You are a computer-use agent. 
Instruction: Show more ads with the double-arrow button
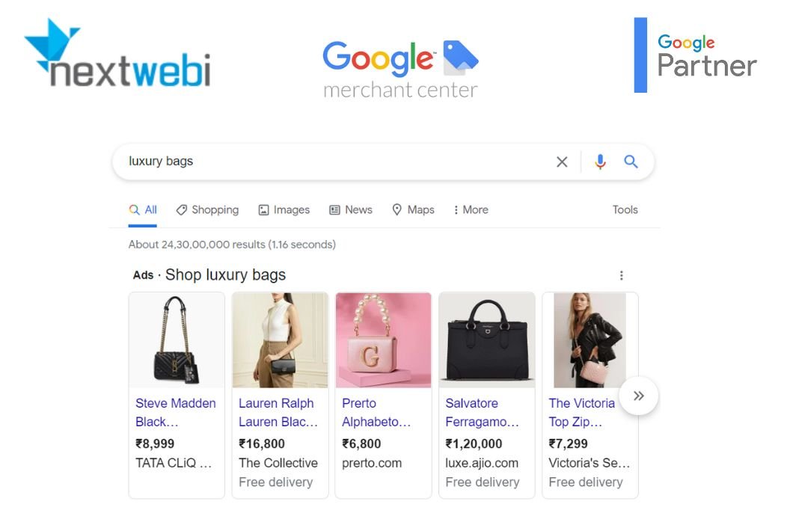click(x=639, y=396)
